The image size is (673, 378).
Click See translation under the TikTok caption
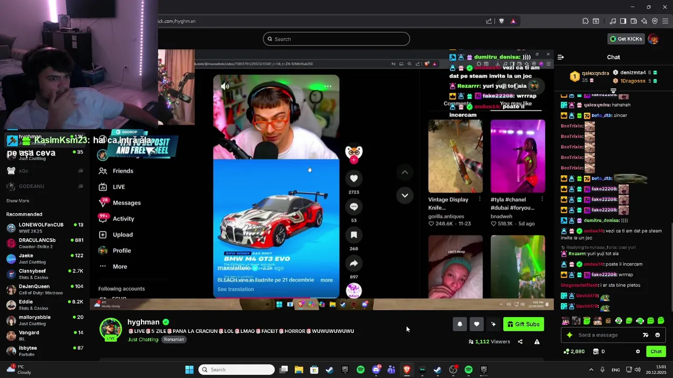point(236,289)
